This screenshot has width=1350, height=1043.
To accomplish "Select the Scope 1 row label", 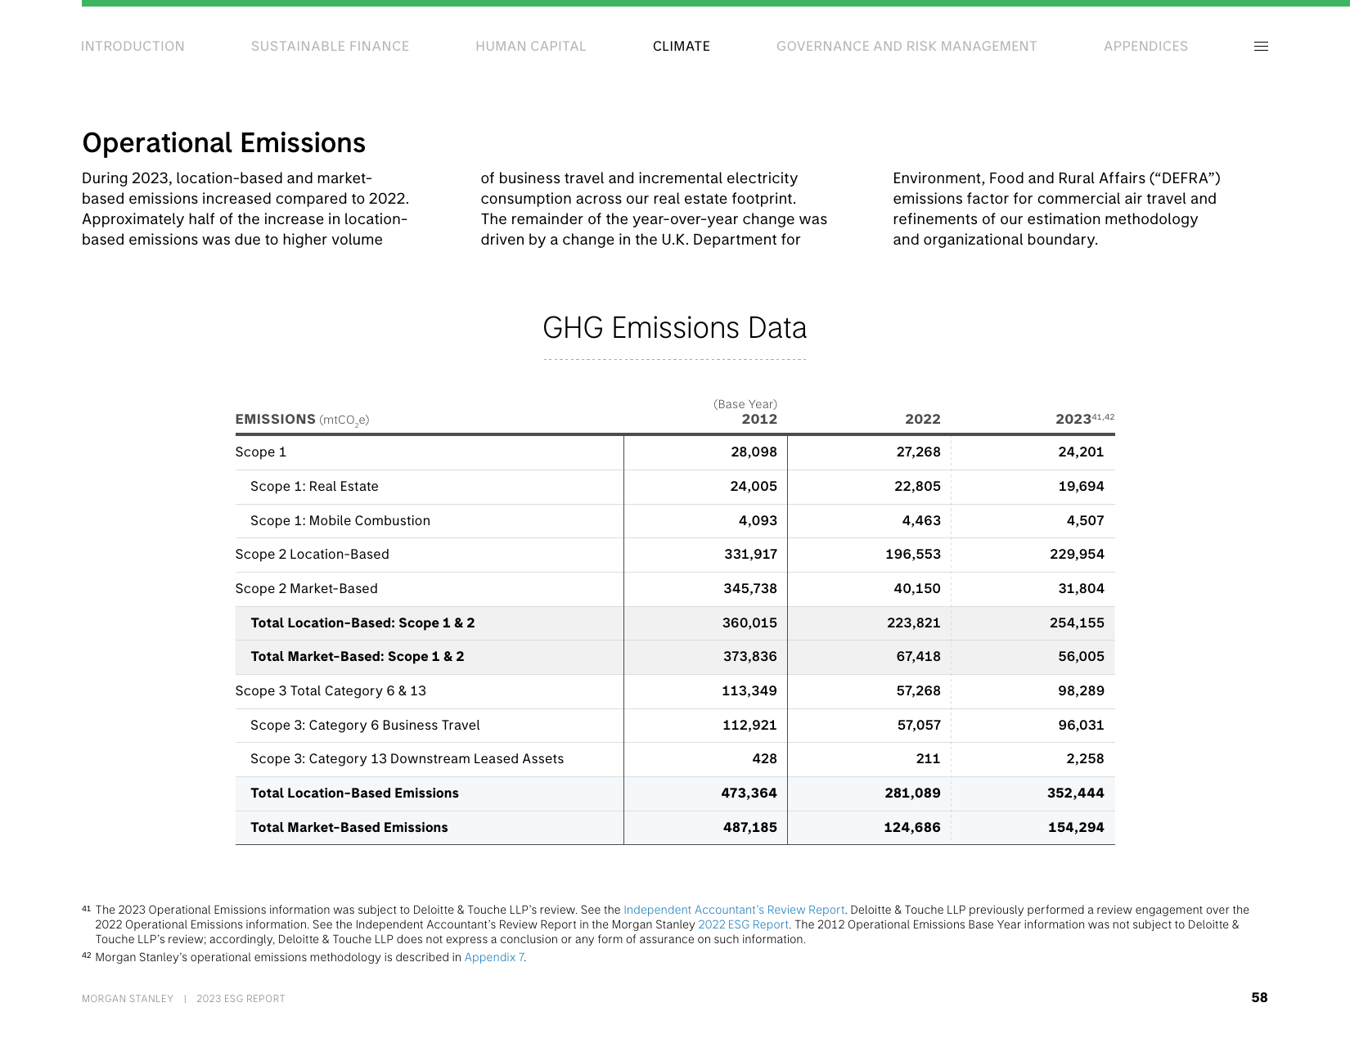I will click(x=261, y=452).
